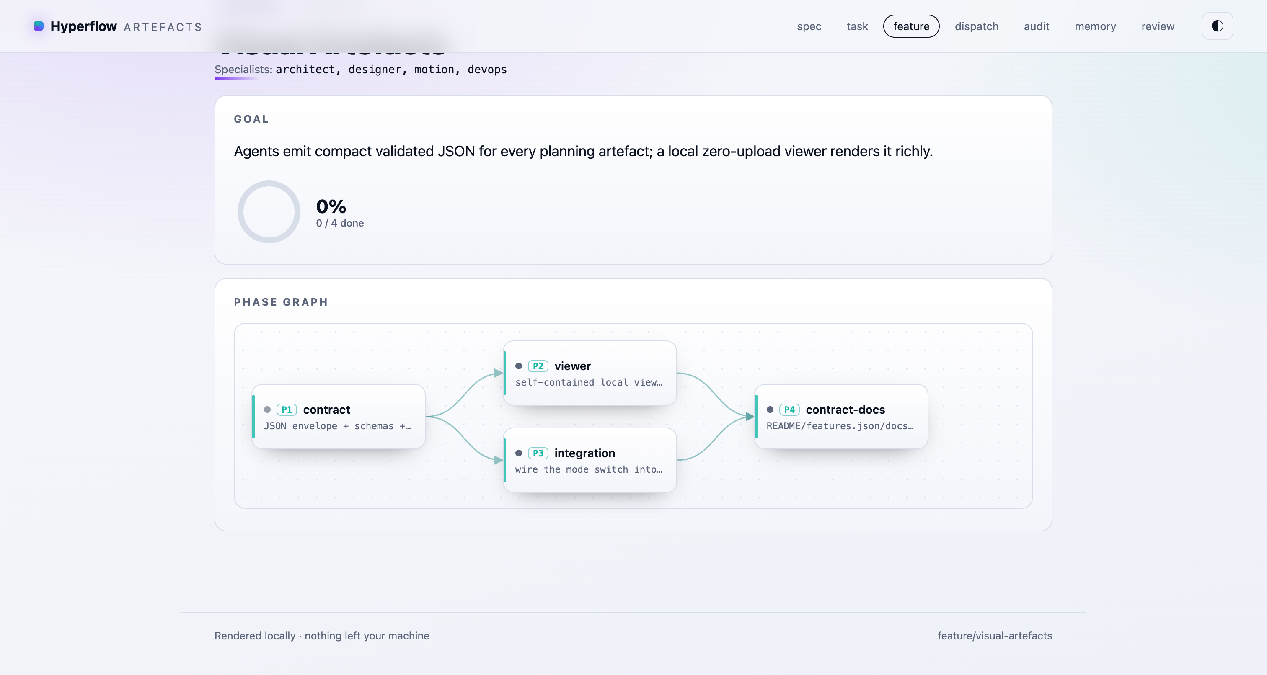Screen dimensions: 1267x675
Task: Click the status dot on contract-docs node
Action: [770, 410]
